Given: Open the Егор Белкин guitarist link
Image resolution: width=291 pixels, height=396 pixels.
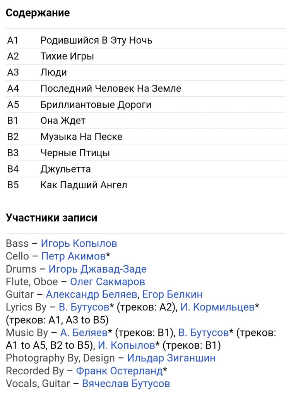Looking at the screenshot, I should (172, 294).
